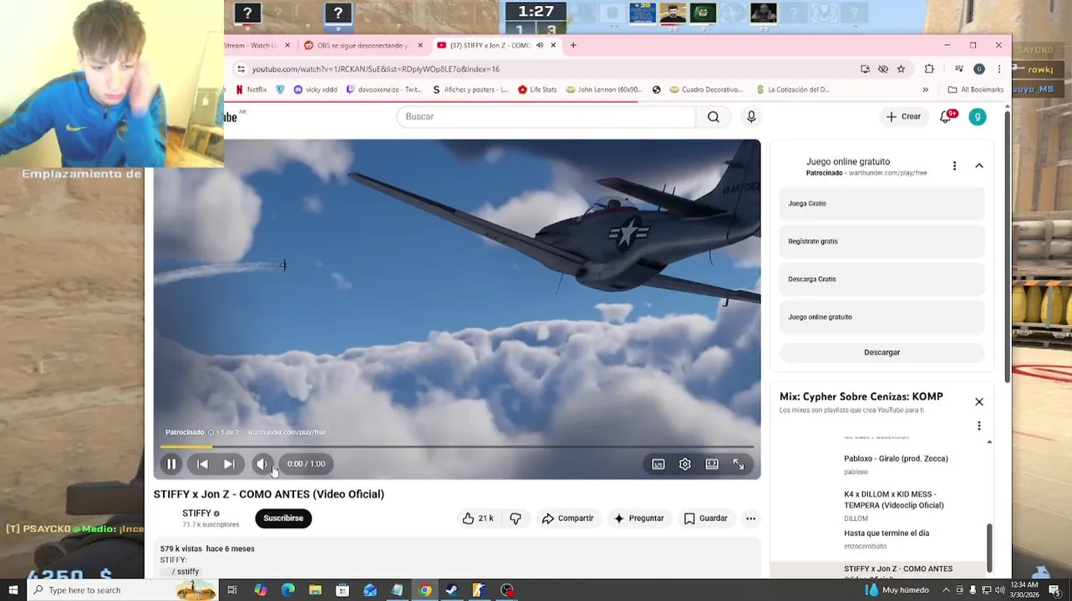Save video with the Guardar button

pos(706,518)
